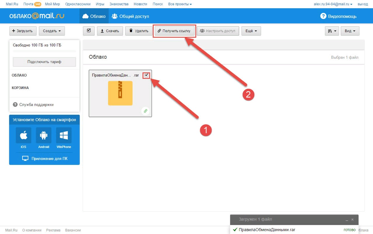Close the Загружен 1 файл panel

(352, 219)
